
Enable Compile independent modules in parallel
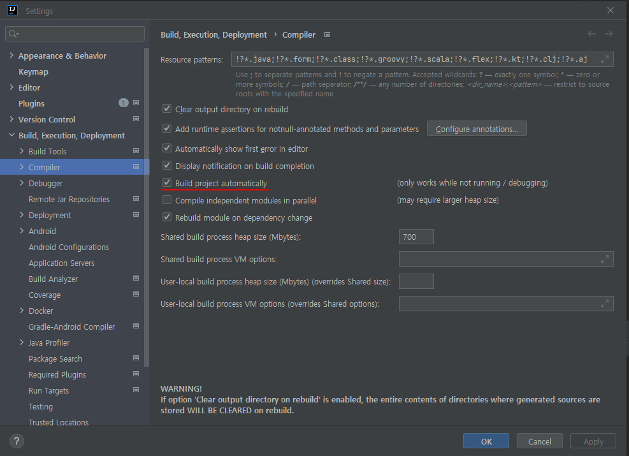(167, 200)
